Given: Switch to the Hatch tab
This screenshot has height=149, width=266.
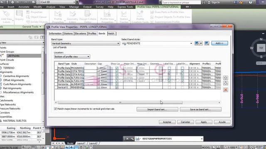Looking at the screenshot, I should coord(111,34).
